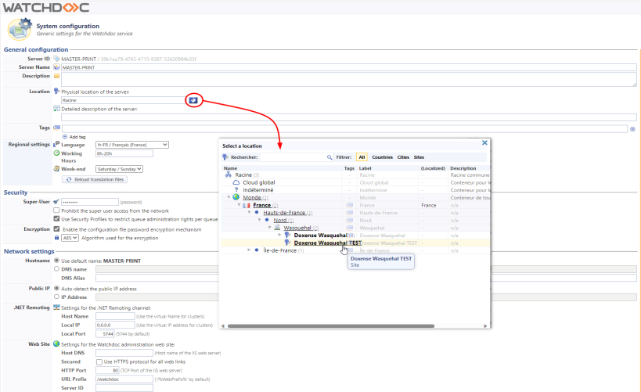This screenshot has height=392, width=641.
Task: Switch location filter to Sites
Action: click(x=419, y=157)
